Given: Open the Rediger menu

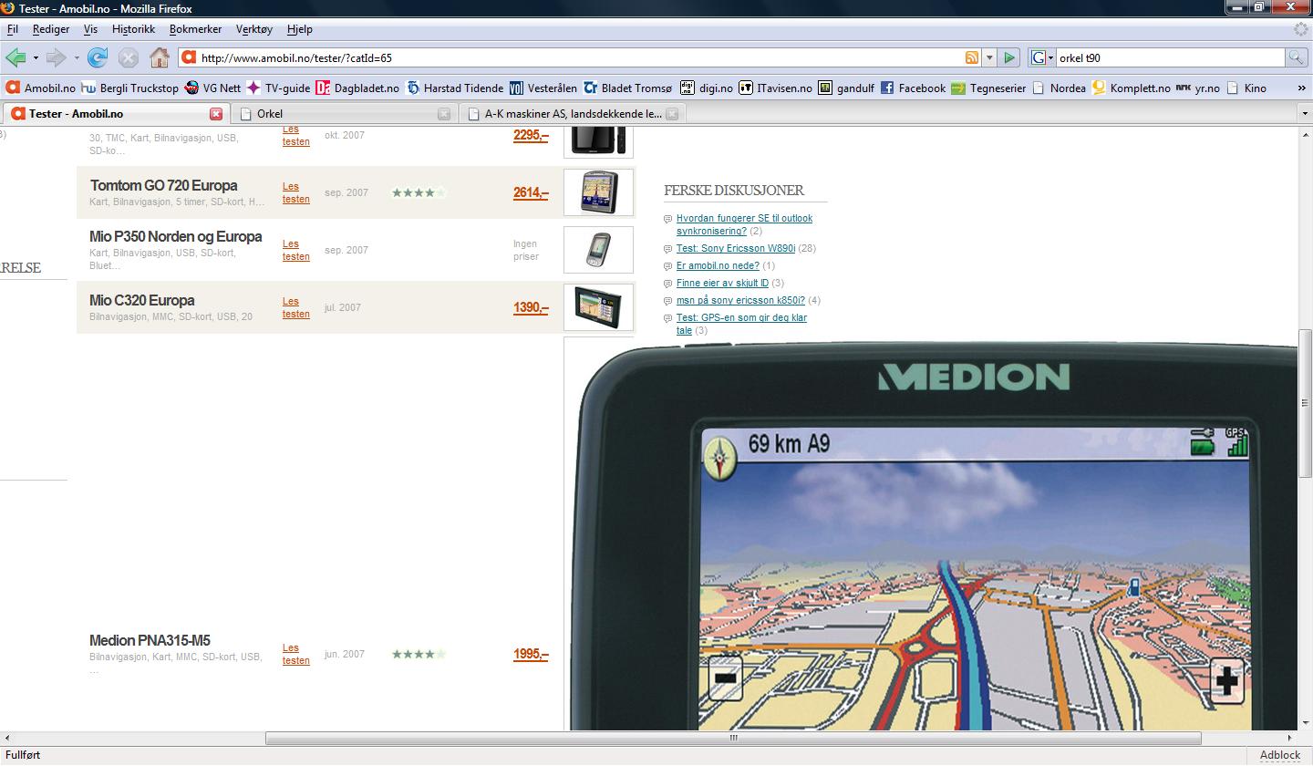Looking at the screenshot, I should tap(51, 29).
